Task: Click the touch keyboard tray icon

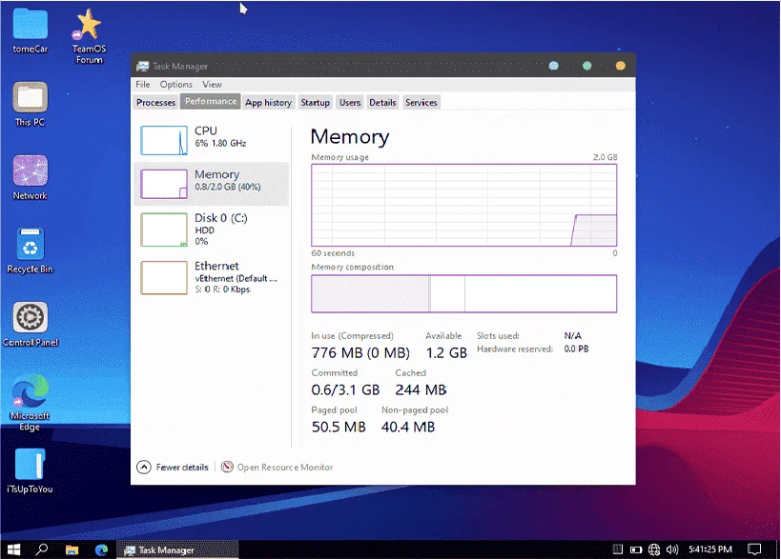Action: [x=618, y=549]
